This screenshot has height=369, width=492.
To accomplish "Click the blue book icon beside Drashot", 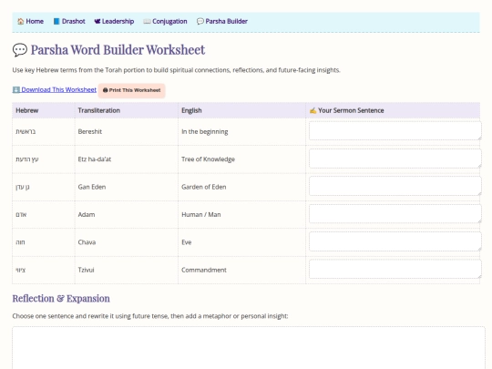I will pyautogui.click(x=56, y=21).
